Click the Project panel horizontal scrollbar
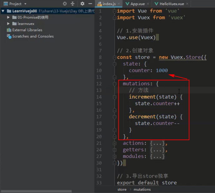This screenshot has height=193, width=215. pos(36,191)
